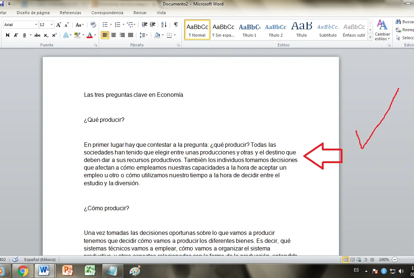414x278 pixels.
Task: Shrink font size with the smaller A icon
Action: [67, 25]
